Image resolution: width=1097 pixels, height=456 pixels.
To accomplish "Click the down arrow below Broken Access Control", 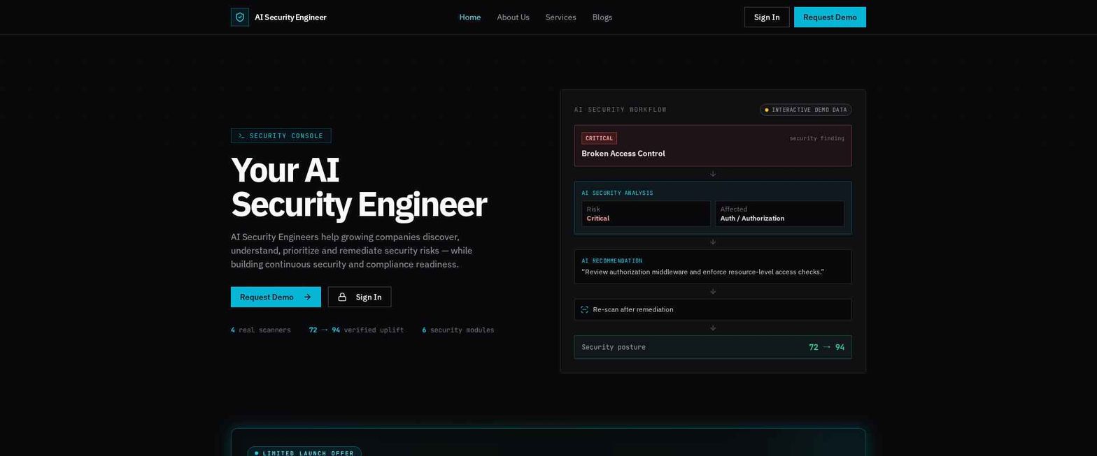I will 713,174.
